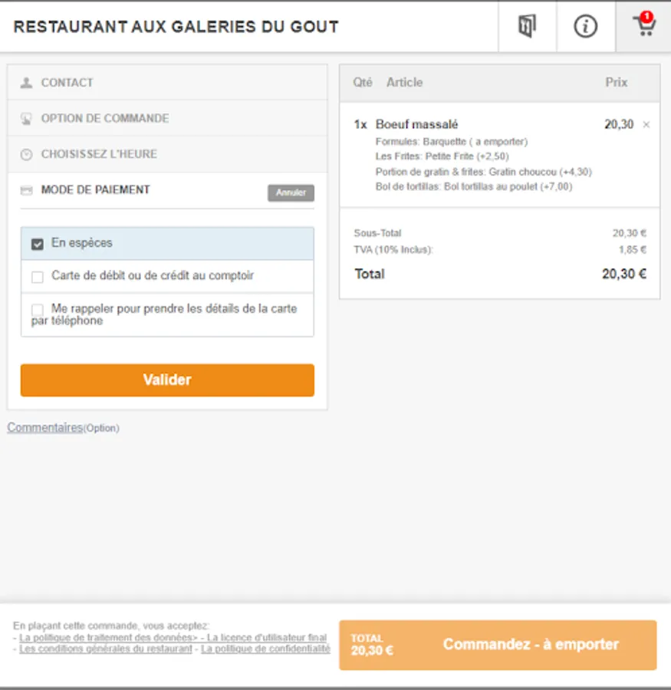Expand the Option de commande section
The height and width of the screenshot is (690, 671).
click(105, 119)
